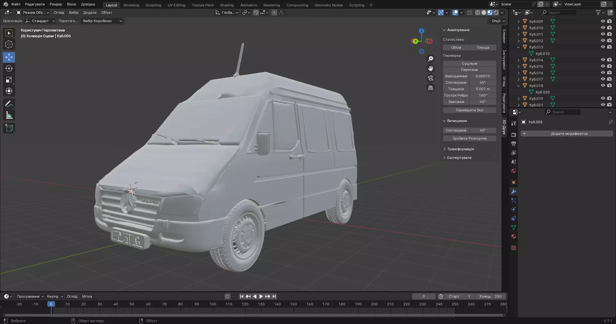The height and width of the screenshot is (324, 616).
Task: Switch to rendered viewport shading
Action: (496, 13)
